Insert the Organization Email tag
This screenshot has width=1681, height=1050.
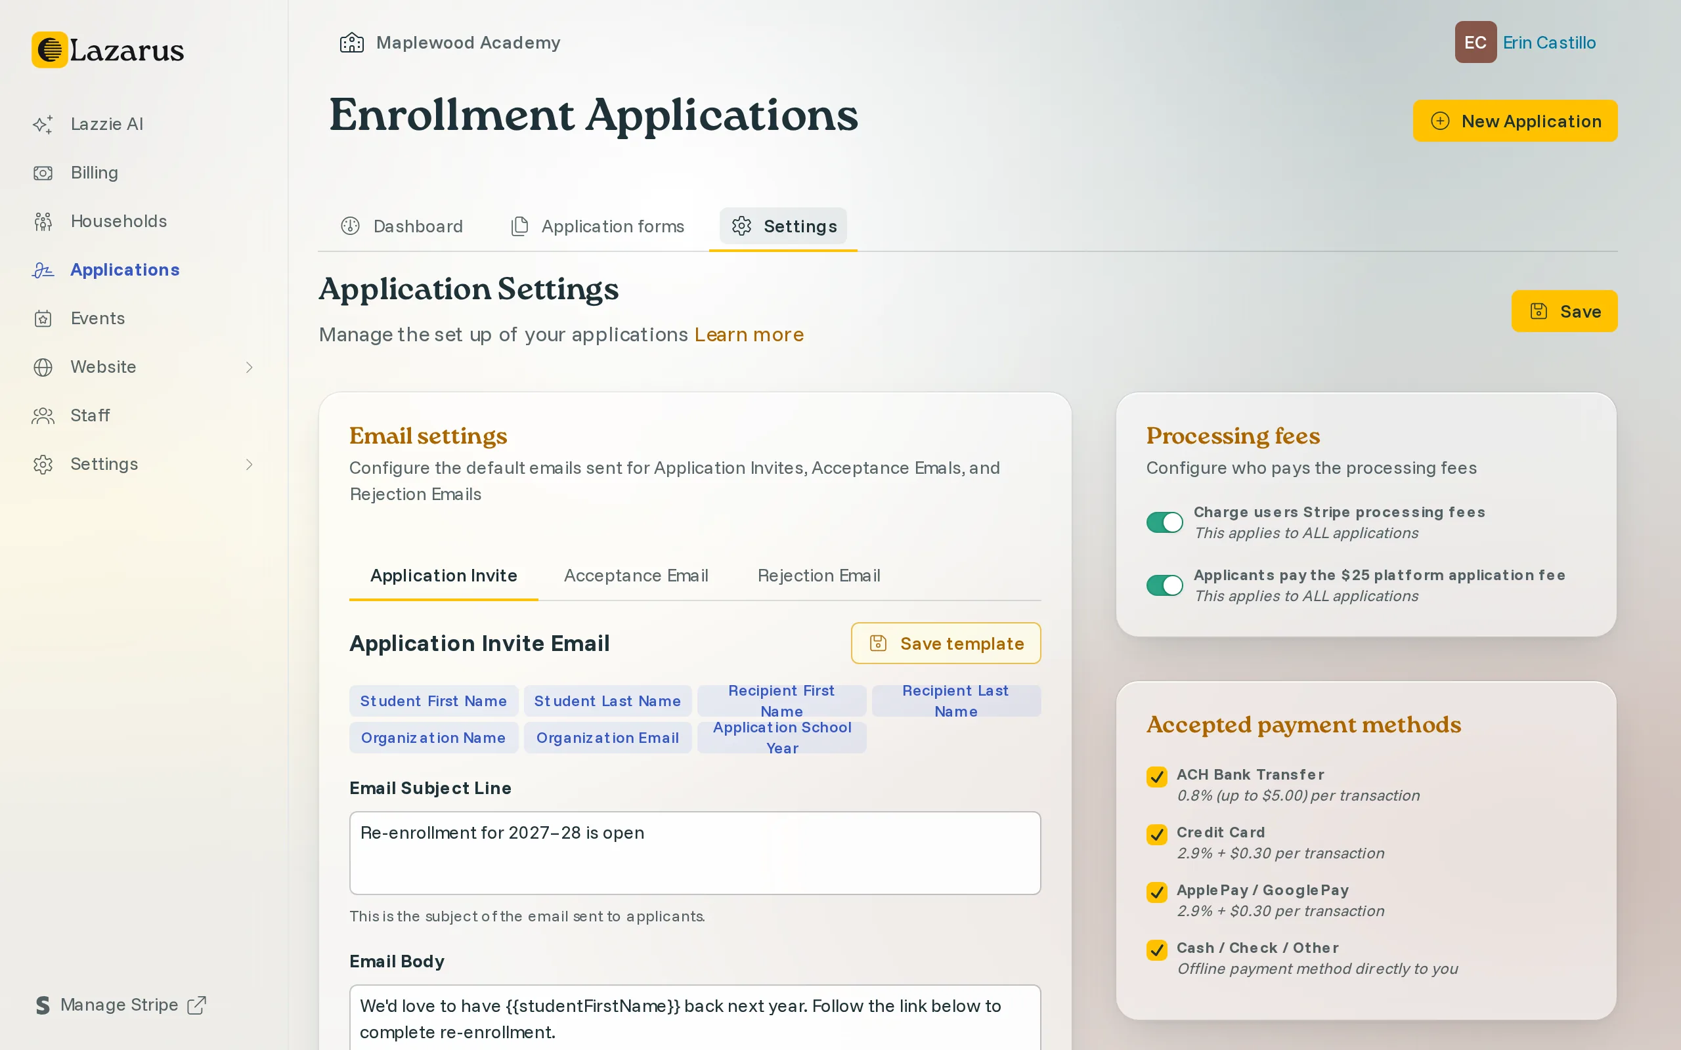607,738
